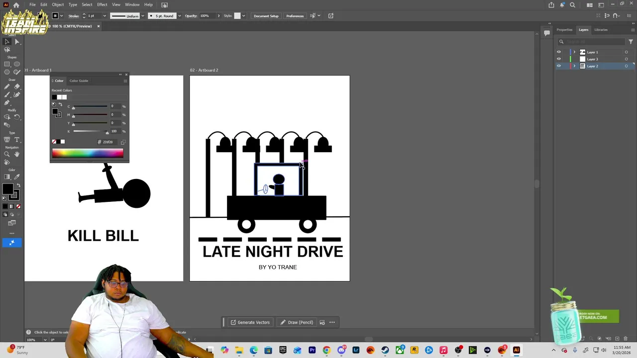Viewport: 637px width, 358px height.
Task: Click Layer 3 target circle
Action: pos(626,59)
